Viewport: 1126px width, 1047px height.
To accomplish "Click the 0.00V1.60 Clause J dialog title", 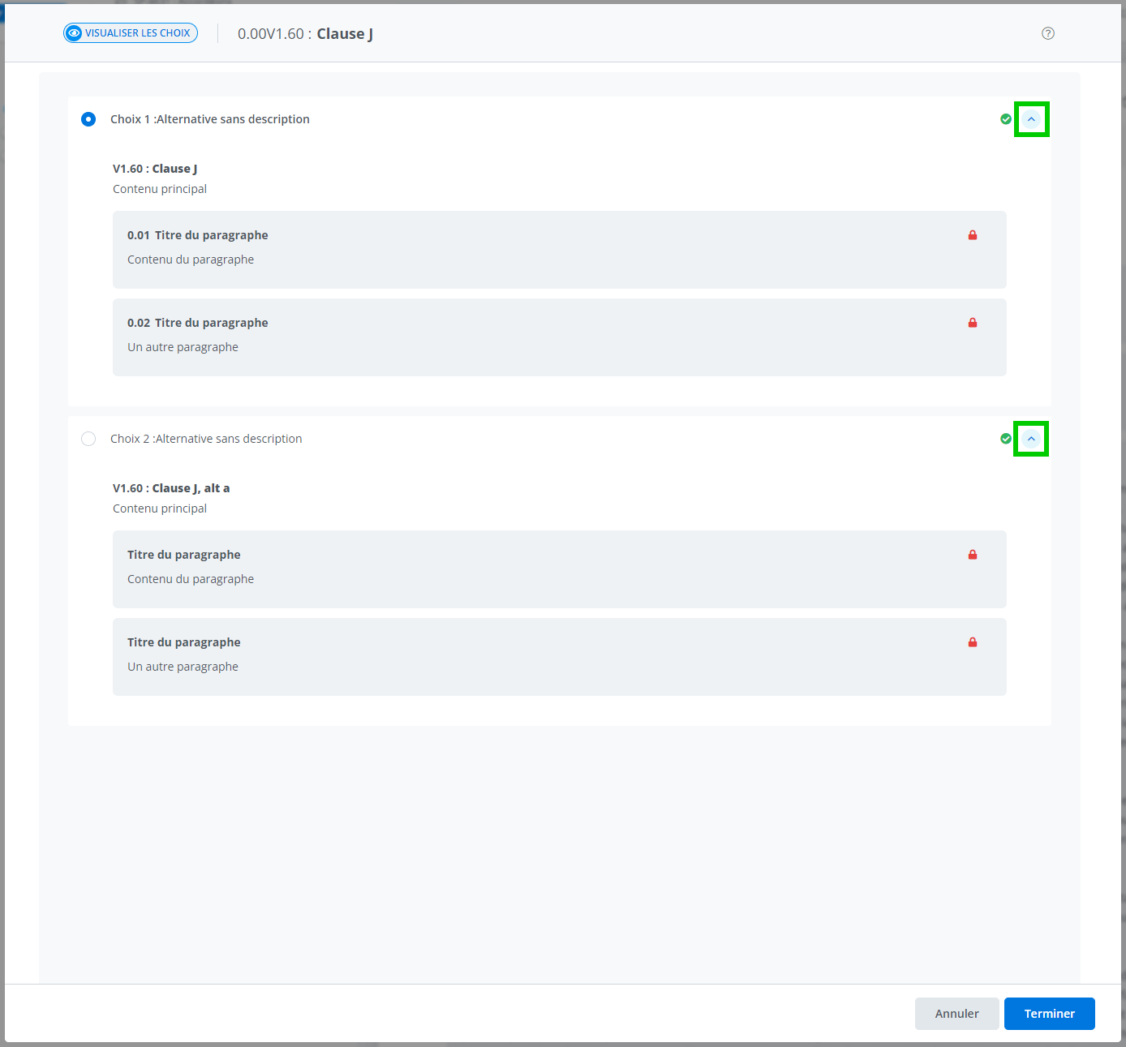I will tap(305, 34).
